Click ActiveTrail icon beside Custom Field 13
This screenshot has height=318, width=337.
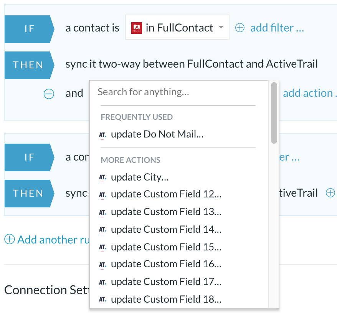pyautogui.click(x=102, y=213)
